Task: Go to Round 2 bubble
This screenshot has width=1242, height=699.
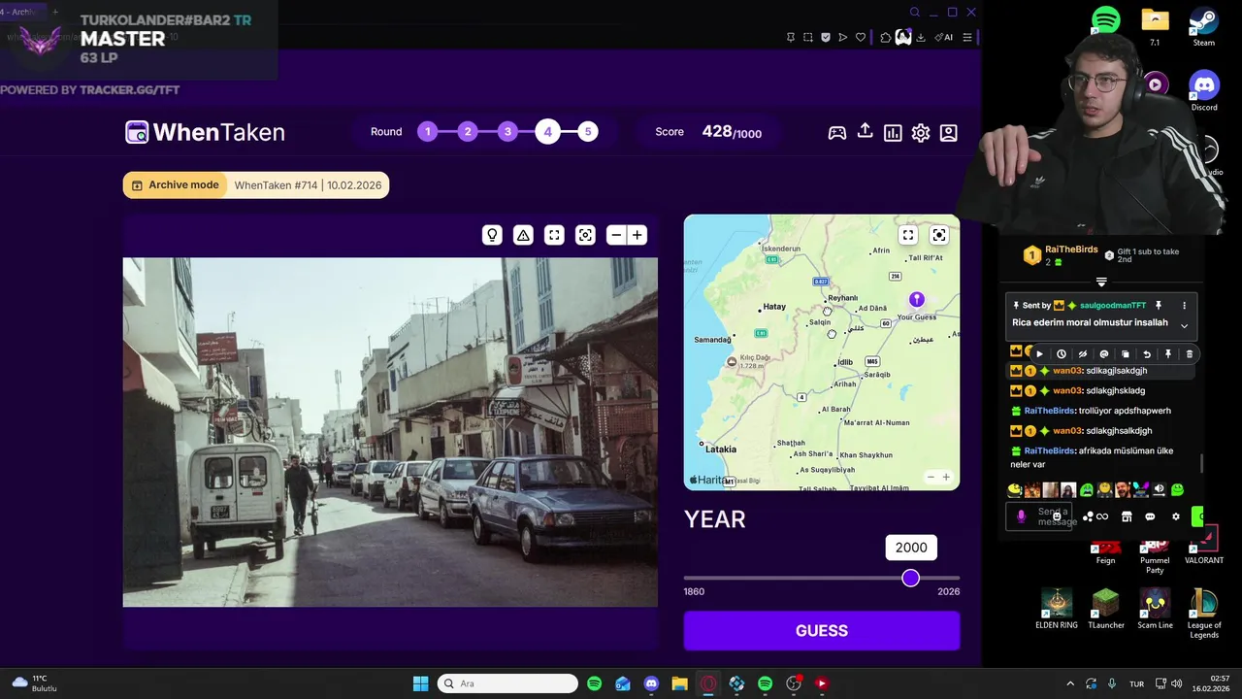Action: tap(468, 132)
